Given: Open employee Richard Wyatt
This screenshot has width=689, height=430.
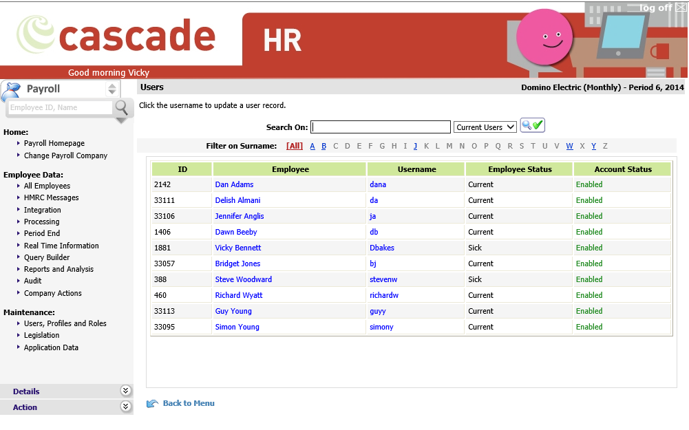Looking at the screenshot, I should tap(239, 295).
